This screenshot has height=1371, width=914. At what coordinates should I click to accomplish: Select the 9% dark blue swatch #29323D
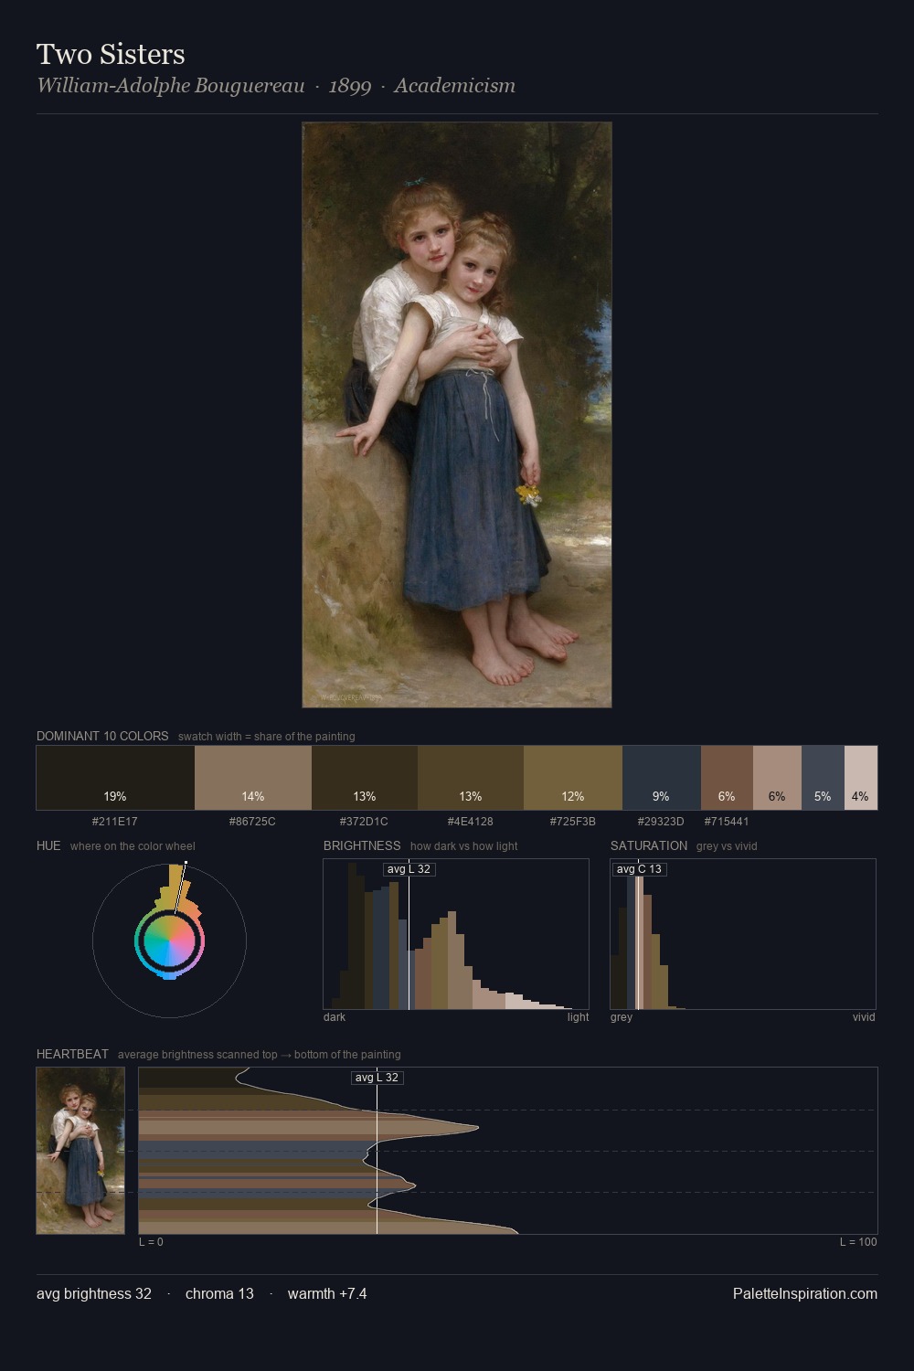tap(662, 778)
